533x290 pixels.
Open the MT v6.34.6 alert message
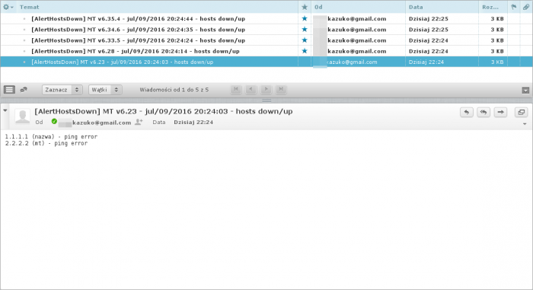click(138, 30)
